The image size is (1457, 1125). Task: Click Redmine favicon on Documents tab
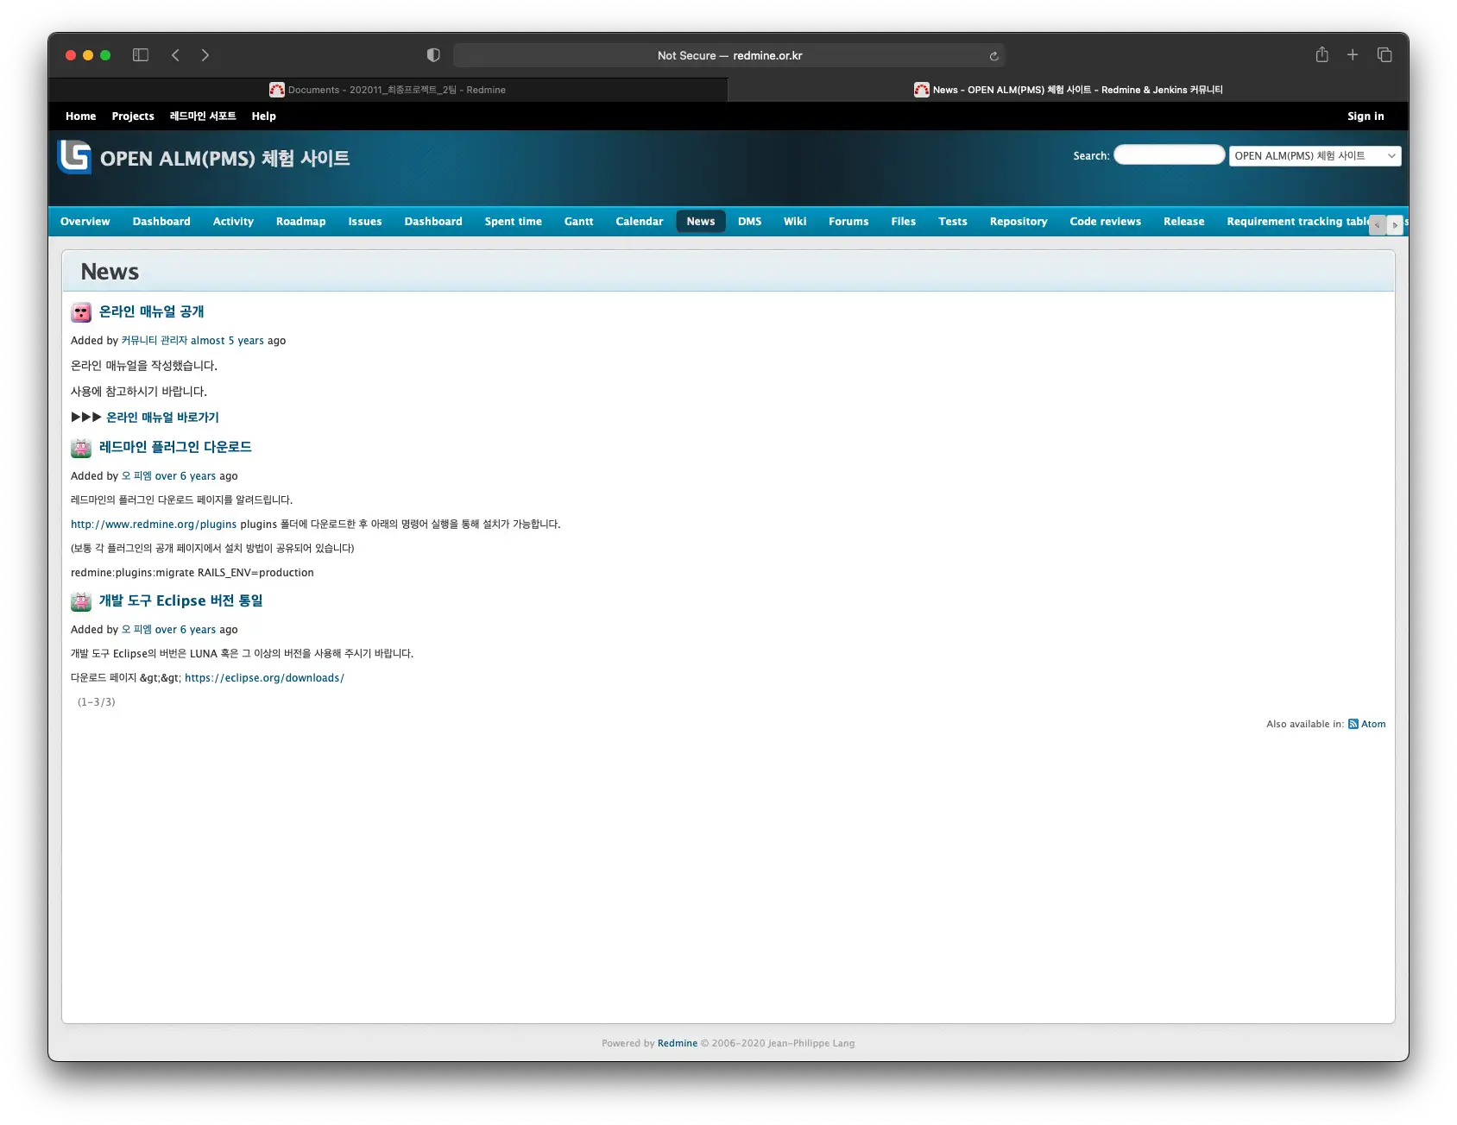276,90
